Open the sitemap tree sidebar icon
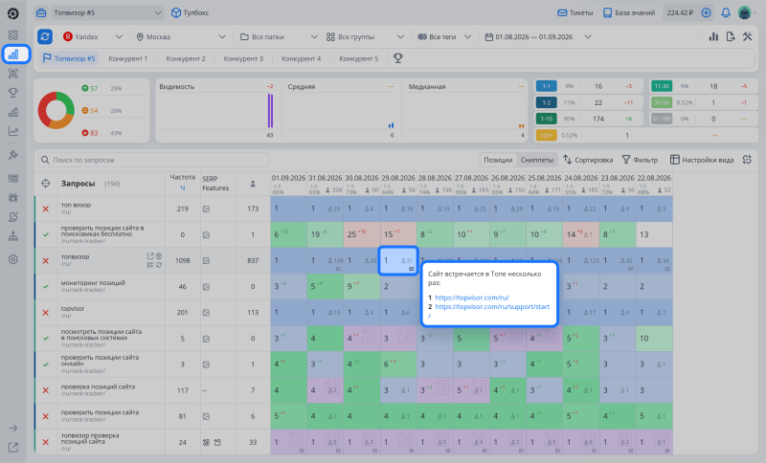766x463 pixels. click(13, 236)
